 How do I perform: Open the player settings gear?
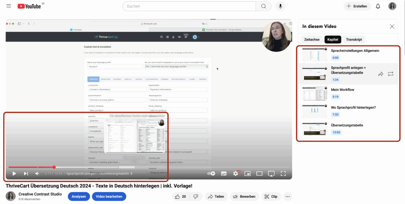pos(236,174)
